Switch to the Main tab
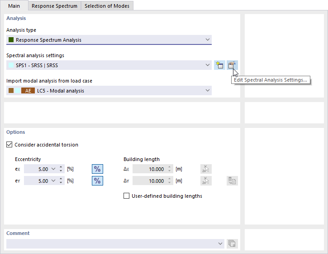The width and height of the screenshot is (328, 254). coord(14,6)
